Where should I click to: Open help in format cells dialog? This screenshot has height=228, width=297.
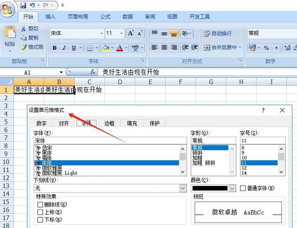pyautogui.click(x=263, y=110)
